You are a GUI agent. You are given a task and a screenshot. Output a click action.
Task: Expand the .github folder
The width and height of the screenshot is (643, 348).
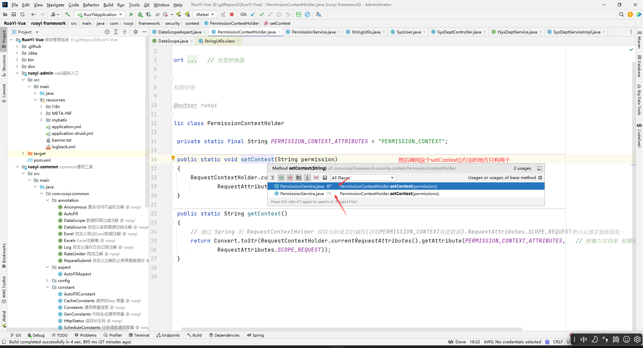pos(17,47)
